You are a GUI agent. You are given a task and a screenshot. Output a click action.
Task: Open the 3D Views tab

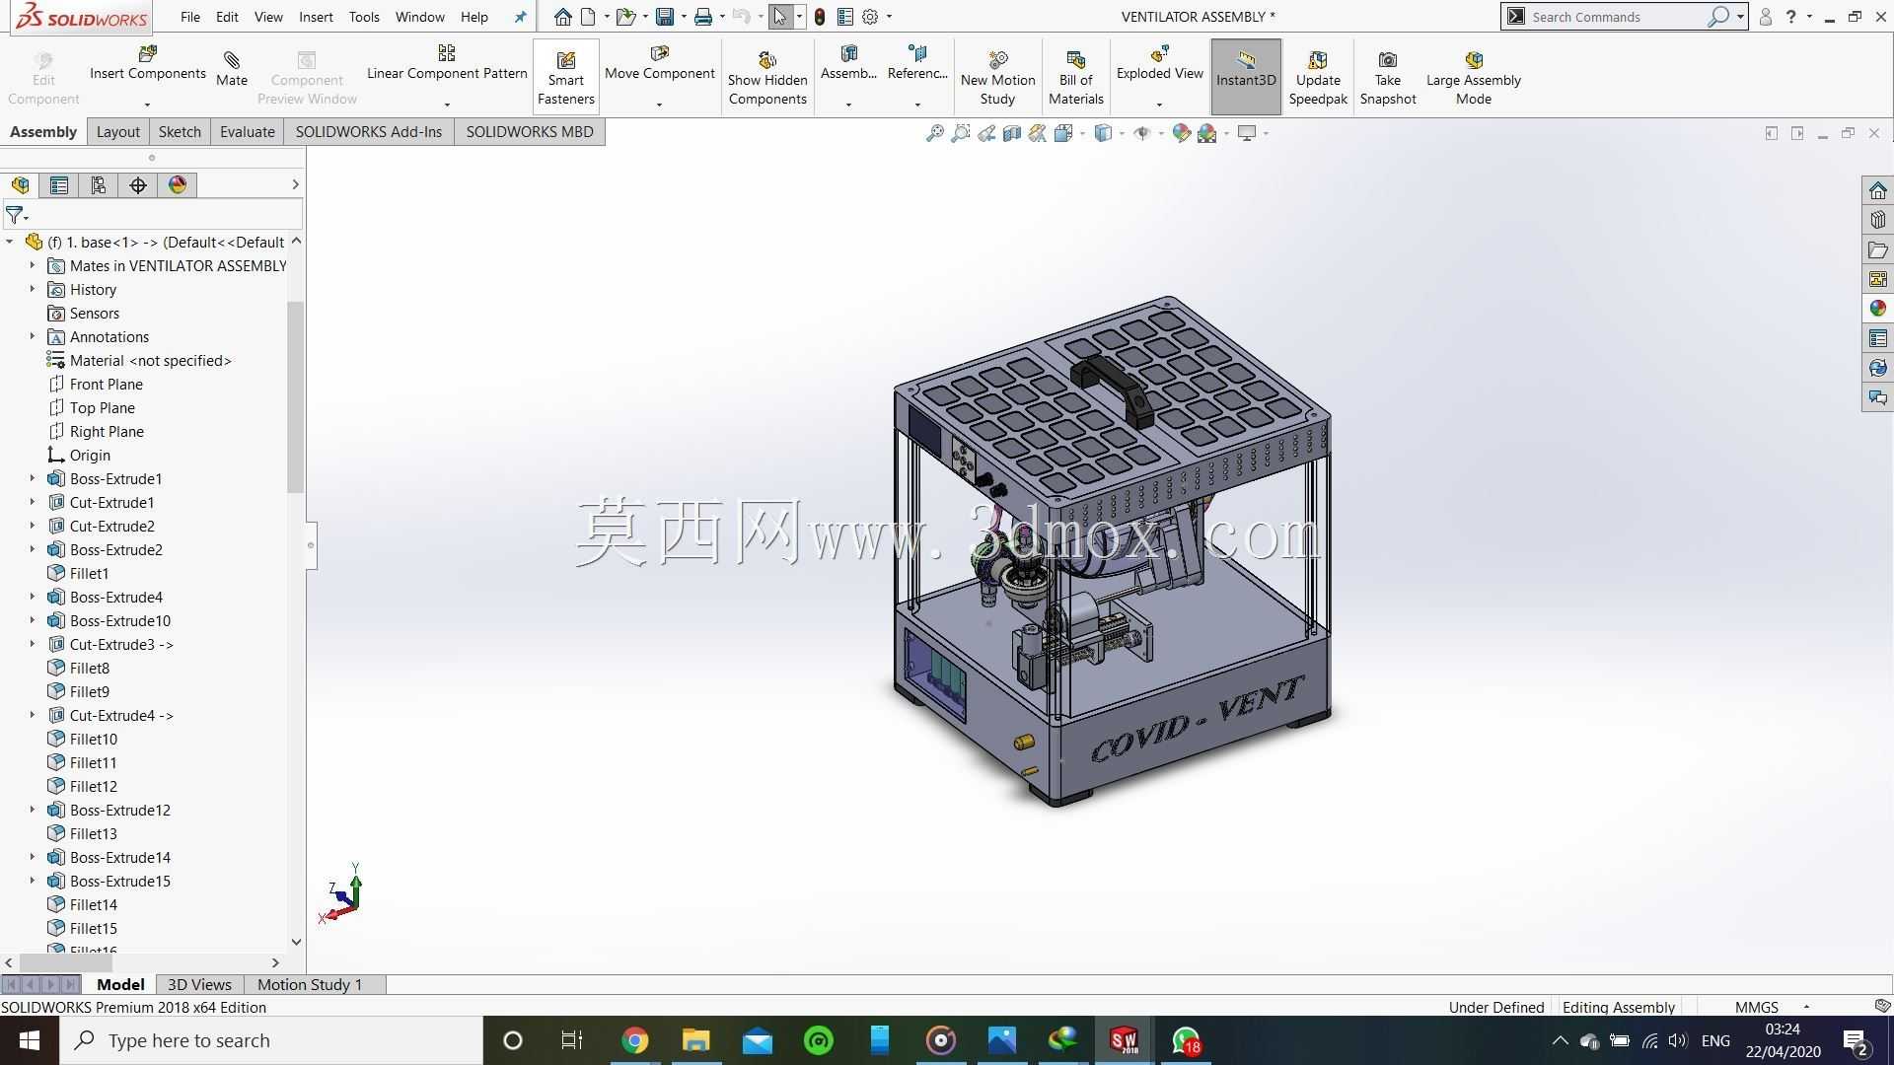click(x=199, y=984)
